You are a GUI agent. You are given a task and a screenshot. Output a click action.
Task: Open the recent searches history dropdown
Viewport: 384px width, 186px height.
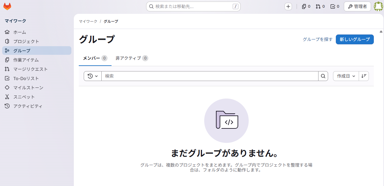(x=92, y=76)
